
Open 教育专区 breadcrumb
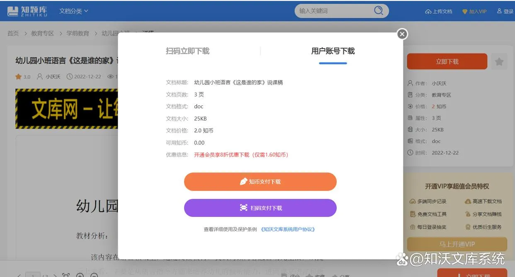42,33
